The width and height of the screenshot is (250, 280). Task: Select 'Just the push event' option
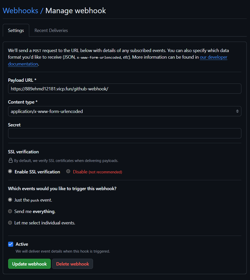point(10,200)
